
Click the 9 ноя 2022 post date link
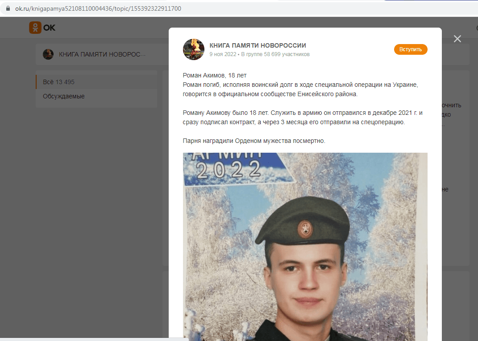coord(223,54)
